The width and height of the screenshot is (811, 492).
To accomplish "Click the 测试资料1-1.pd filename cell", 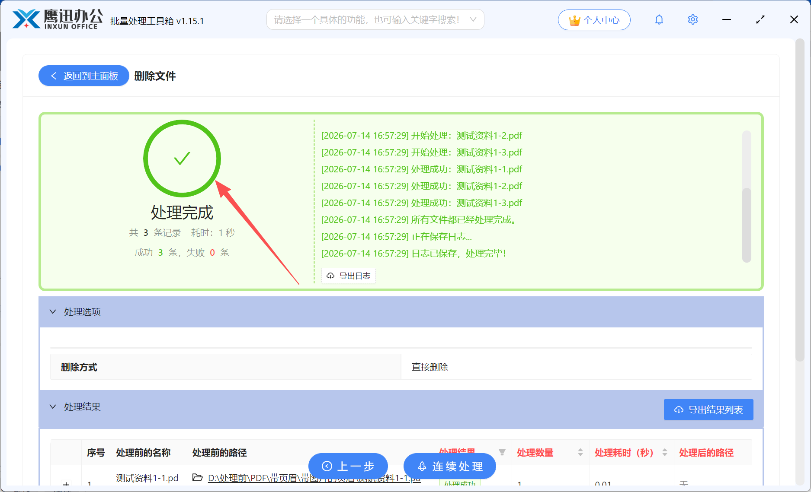I will tap(147, 478).
